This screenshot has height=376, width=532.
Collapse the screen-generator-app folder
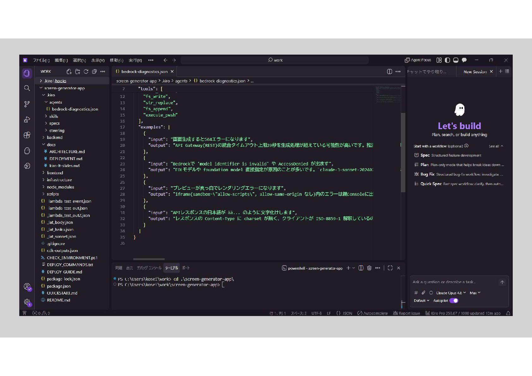point(64,88)
